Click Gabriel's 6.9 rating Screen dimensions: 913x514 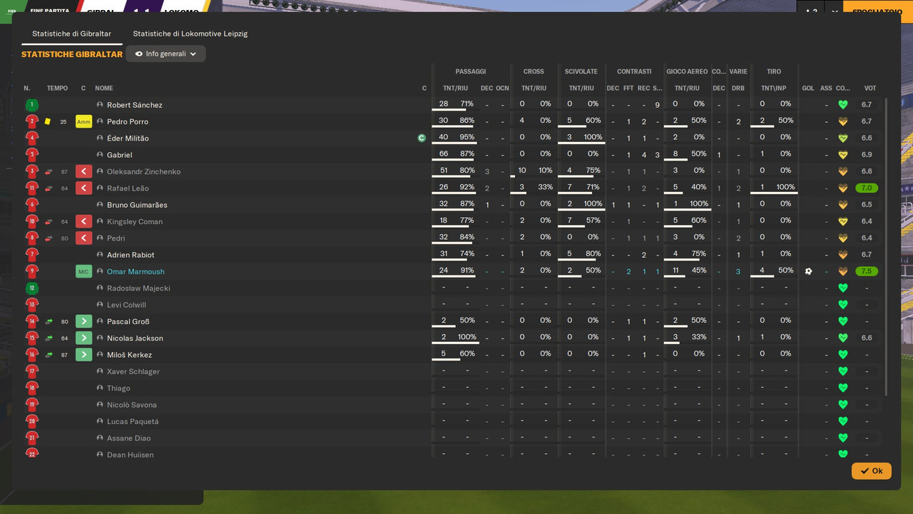point(867,155)
